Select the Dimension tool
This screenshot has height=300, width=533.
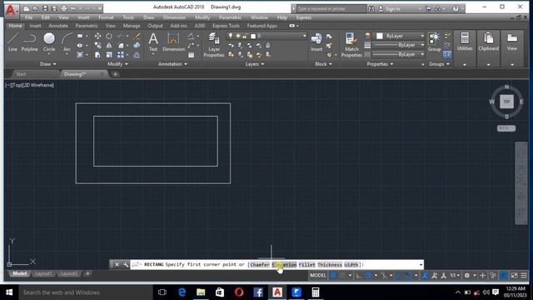[173, 42]
